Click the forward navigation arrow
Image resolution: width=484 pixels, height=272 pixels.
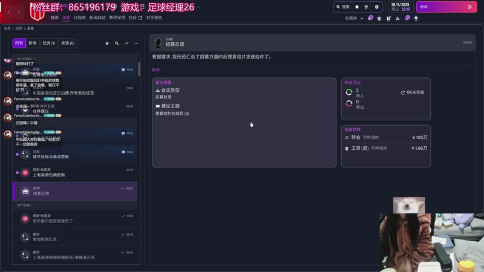click(19, 11)
